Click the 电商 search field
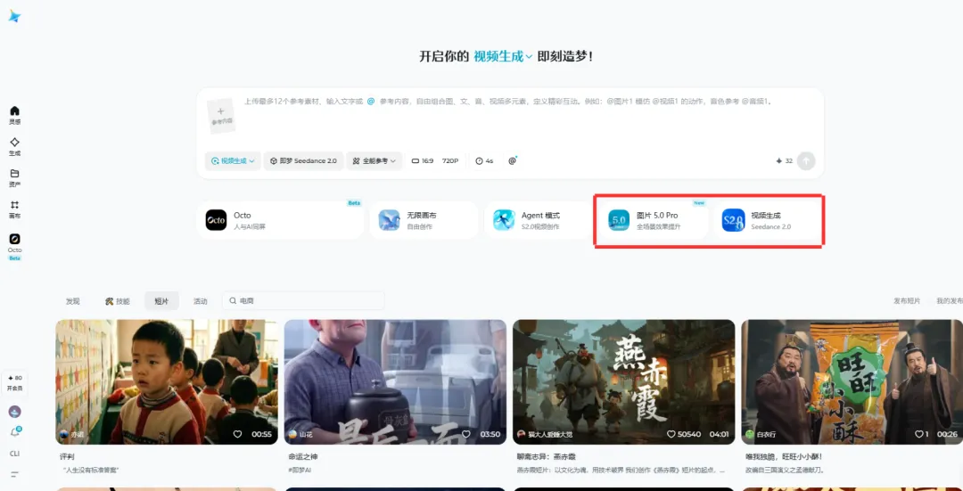The image size is (963, 491). pyautogui.click(x=303, y=300)
